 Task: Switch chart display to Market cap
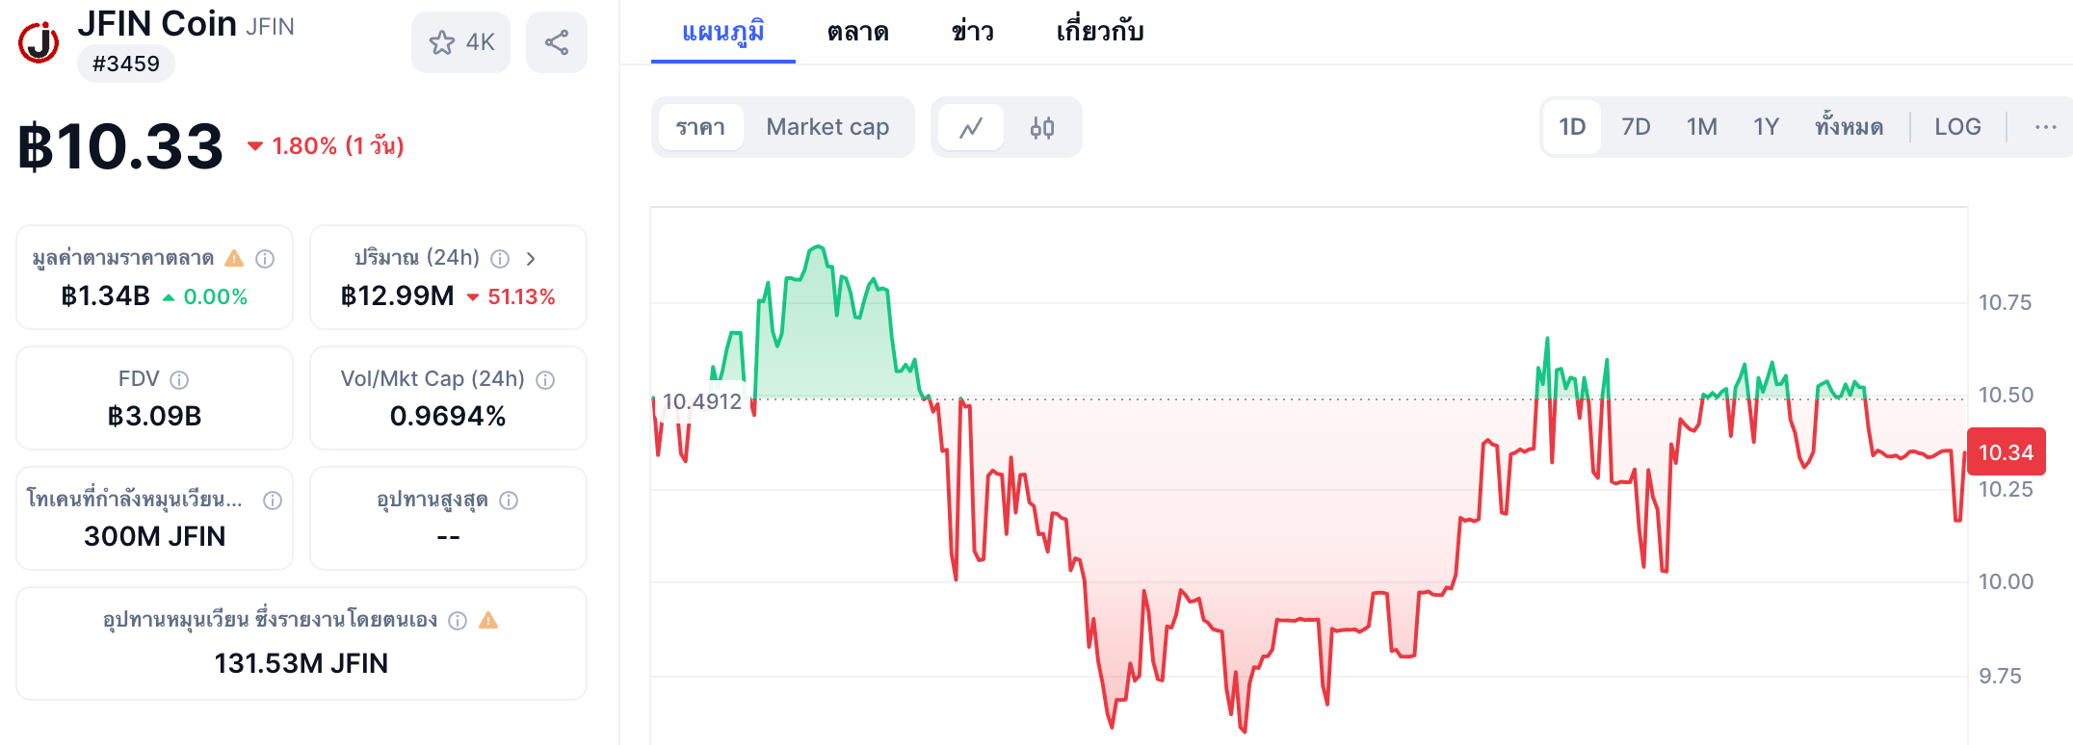tap(828, 127)
